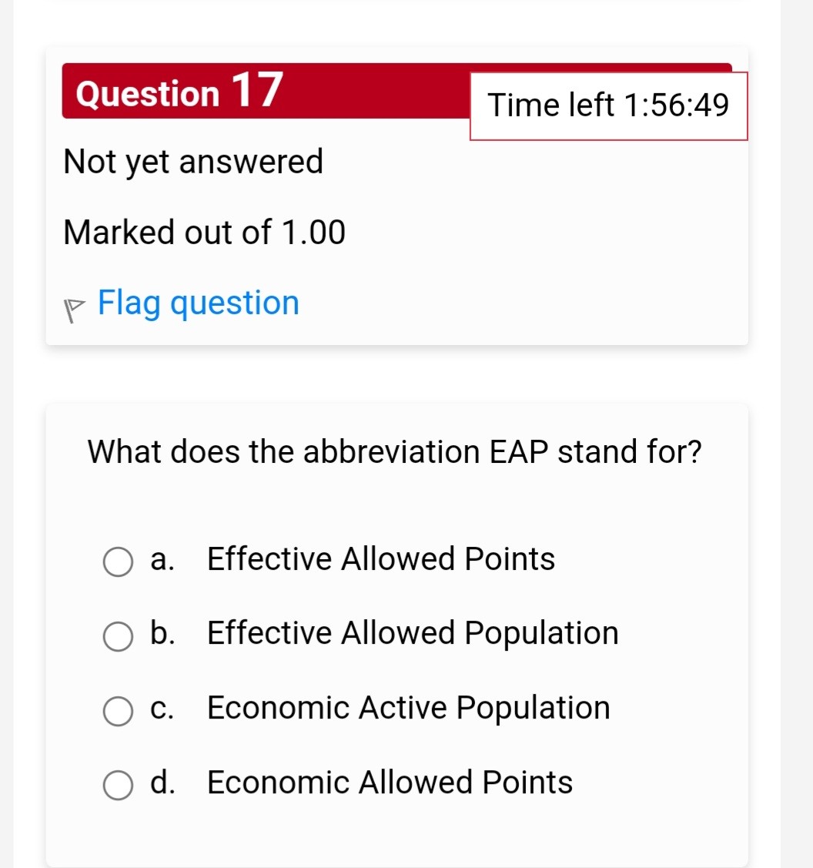Pick radio button for option d

118,786
